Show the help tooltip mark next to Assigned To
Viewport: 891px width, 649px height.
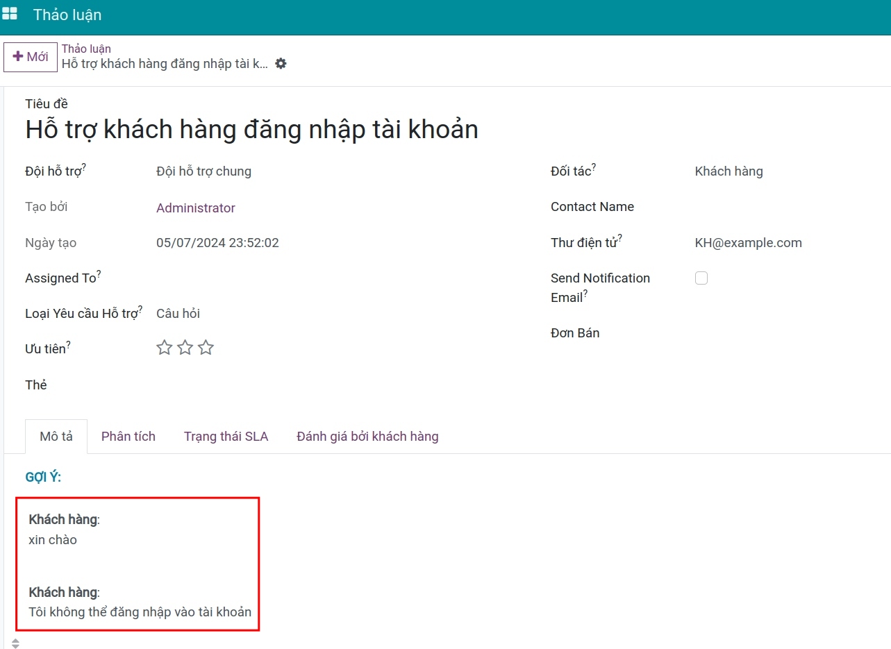coord(99,274)
